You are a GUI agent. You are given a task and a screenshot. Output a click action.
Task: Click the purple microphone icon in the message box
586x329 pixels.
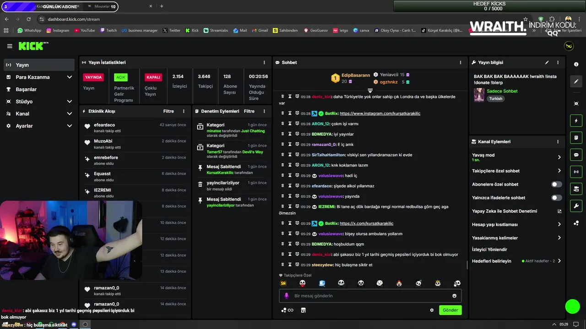287,296
